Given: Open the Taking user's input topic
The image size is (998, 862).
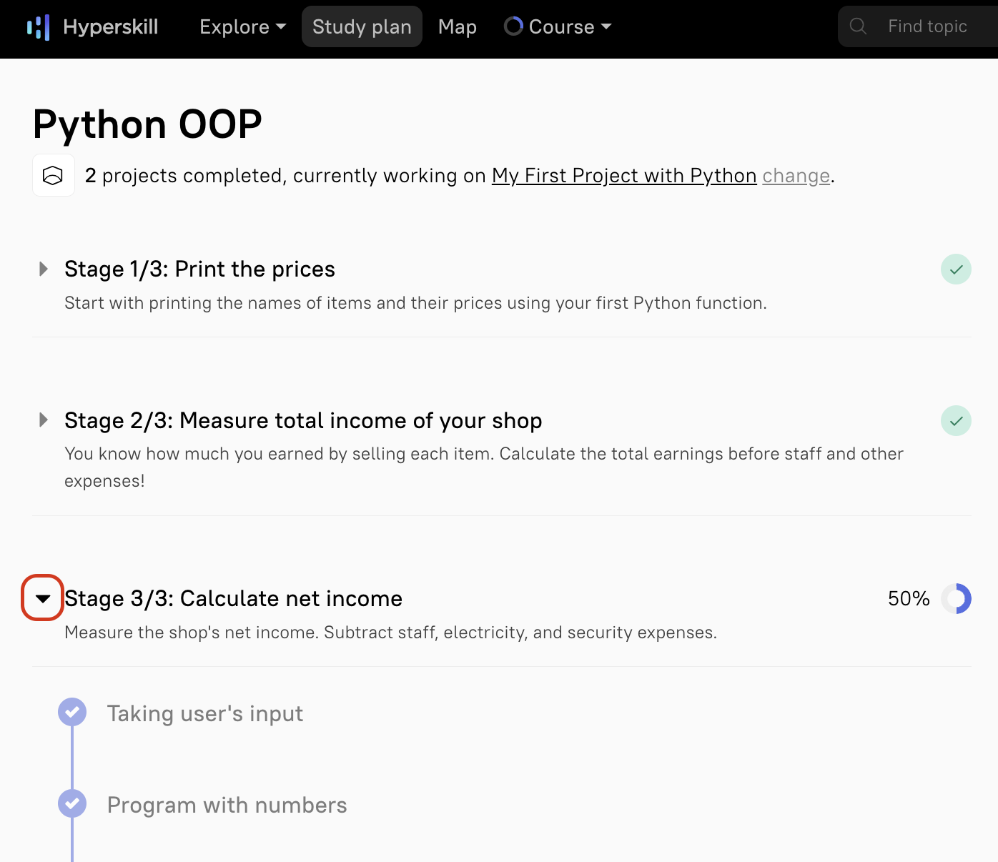Looking at the screenshot, I should pyautogui.click(x=205, y=713).
